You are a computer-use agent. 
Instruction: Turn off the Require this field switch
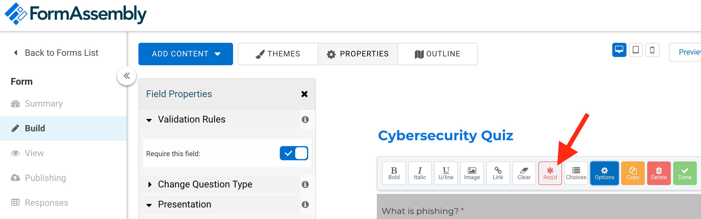point(294,153)
